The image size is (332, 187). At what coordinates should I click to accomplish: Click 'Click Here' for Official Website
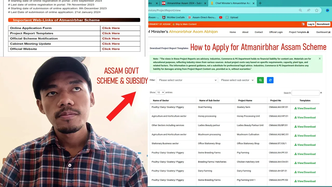(111, 49)
